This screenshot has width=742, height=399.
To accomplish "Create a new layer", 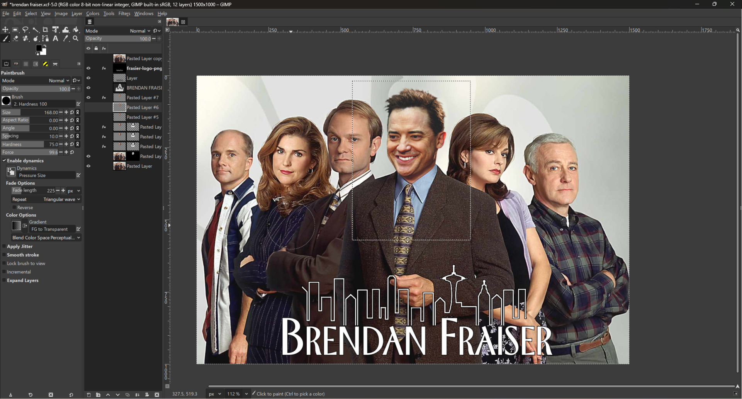I will 88,395.
